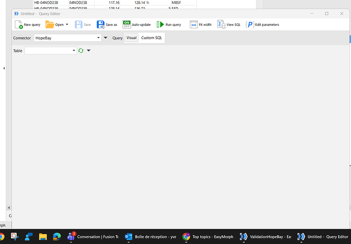This screenshot has width=351, height=244.
Task: Click the greyed-out Save icon
Action: coord(78,24)
